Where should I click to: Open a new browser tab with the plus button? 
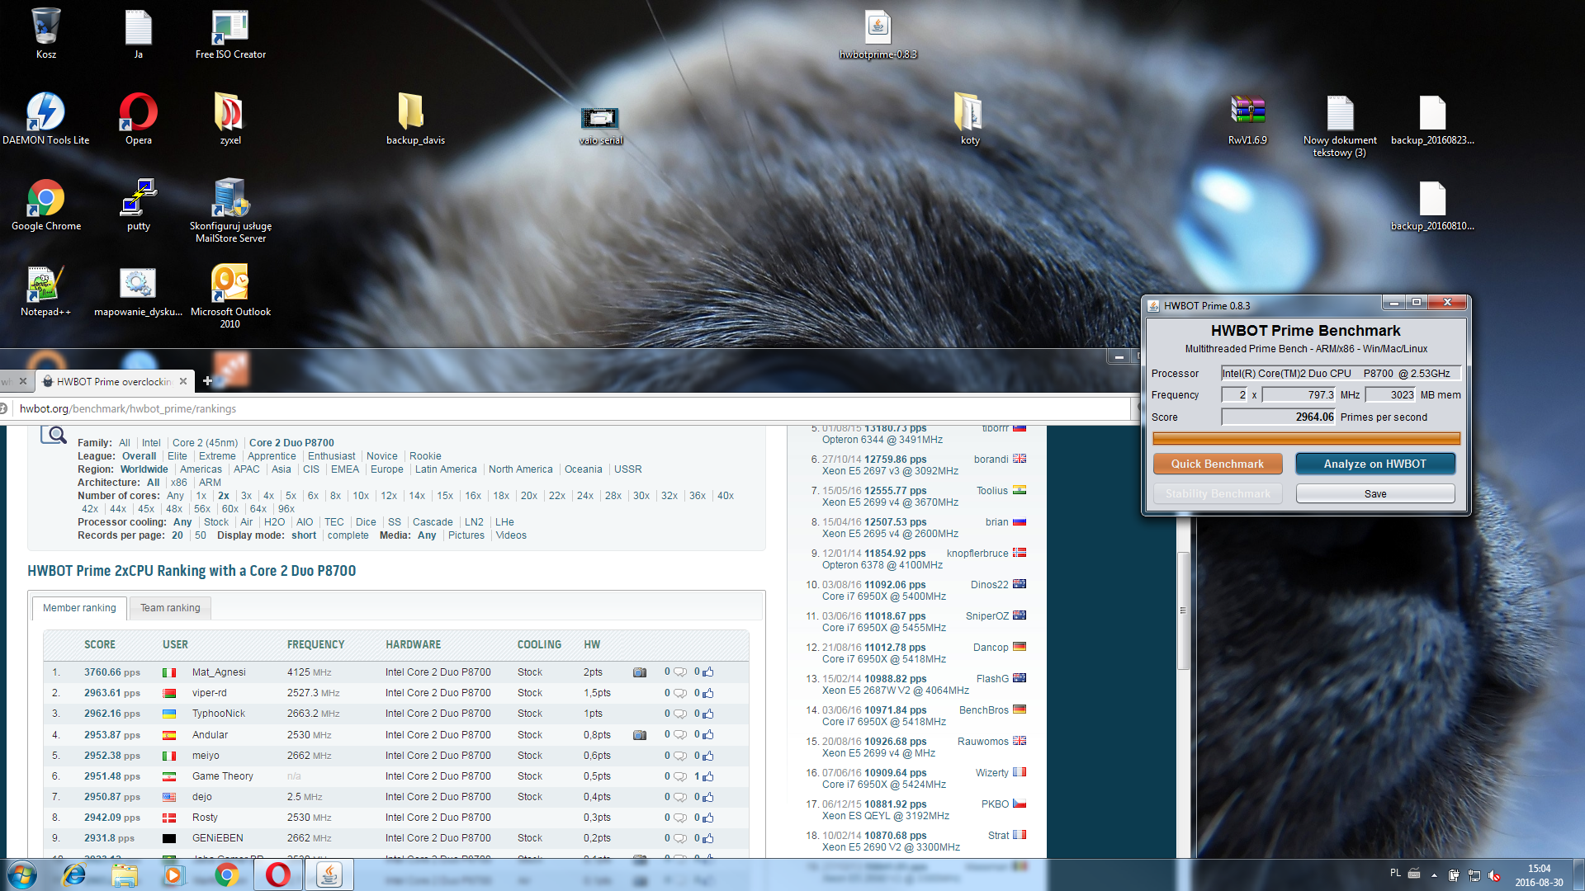coord(207,381)
